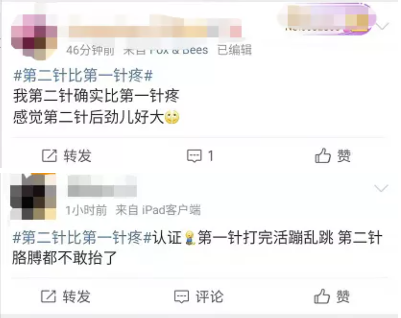Open the first post's #第二针比第一针疼# hashtag

83,75
